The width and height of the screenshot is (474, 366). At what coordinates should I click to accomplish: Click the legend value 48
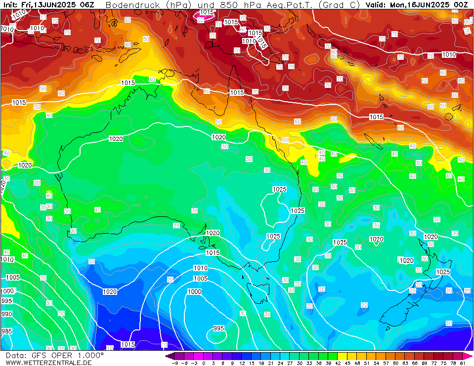[x=357, y=363]
